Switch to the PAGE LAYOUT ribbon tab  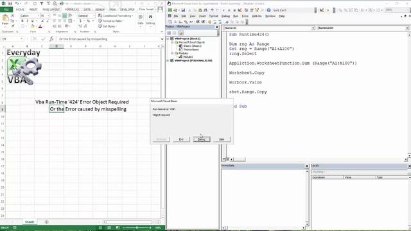coord(51,10)
